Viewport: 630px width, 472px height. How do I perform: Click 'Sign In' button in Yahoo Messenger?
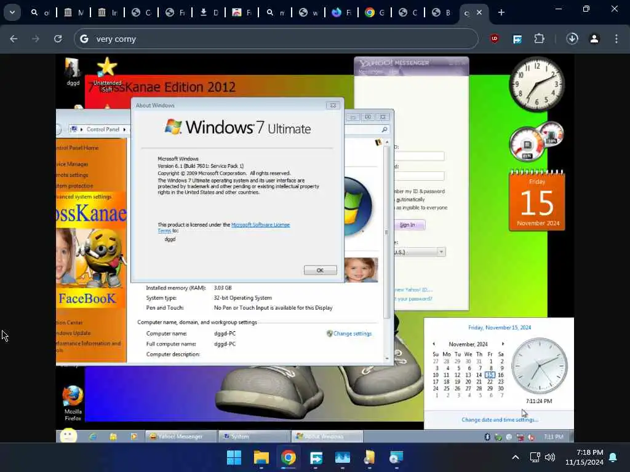pyautogui.click(x=407, y=225)
